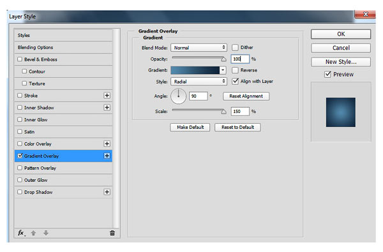Click the Angle value field

tap(199, 96)
